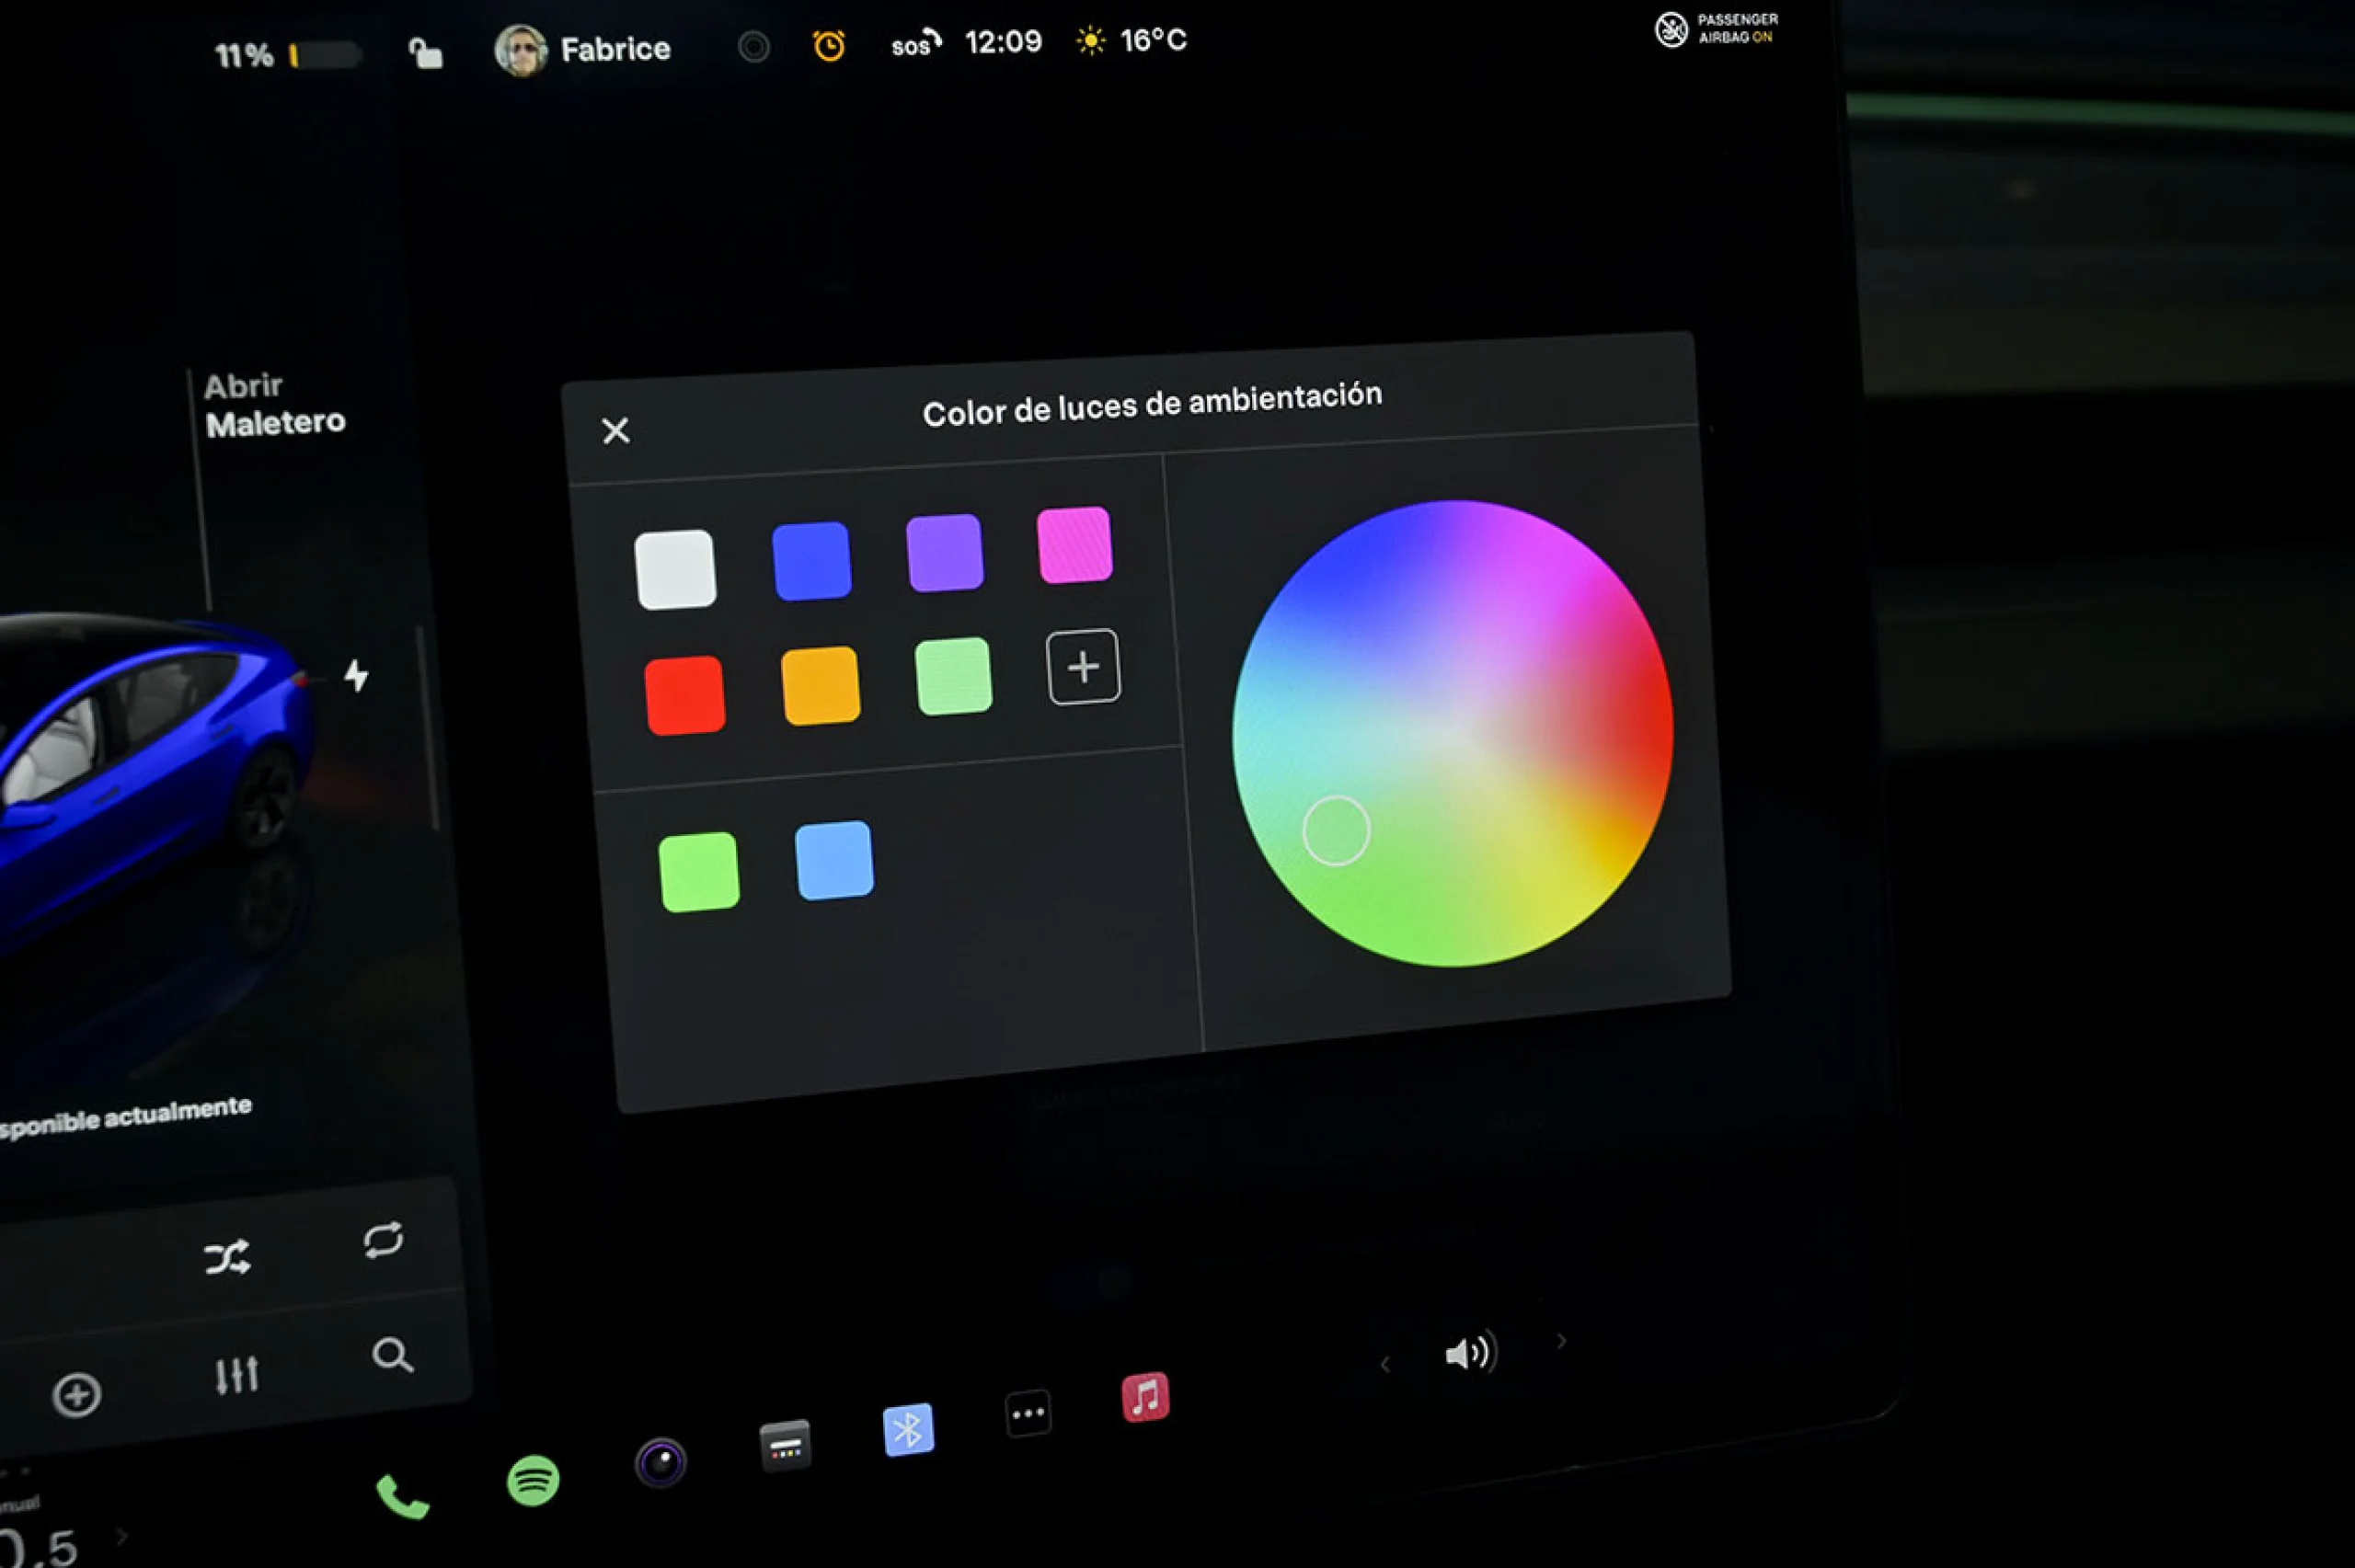This screenshot has width=2355, height=1568.
Task: Open Bluetooth settings from dock
Action: [x=908, y=1430]
